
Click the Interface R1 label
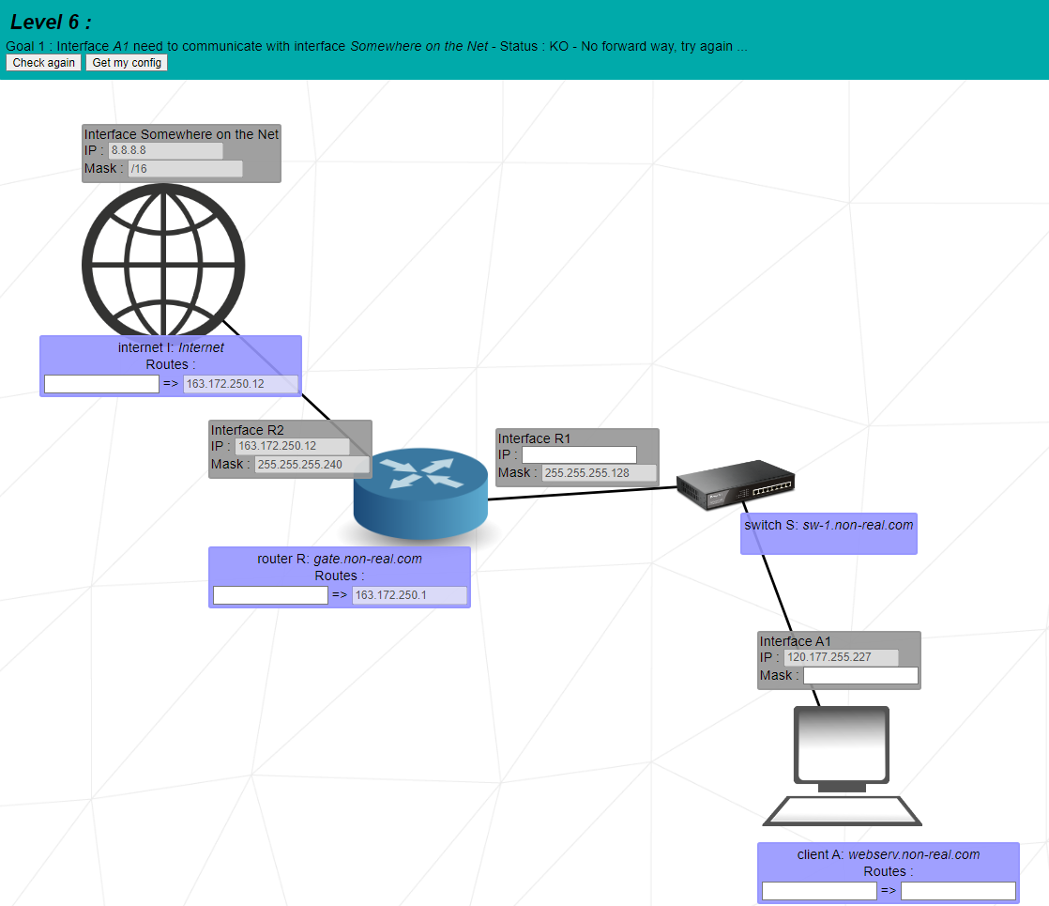coord(534,438)
